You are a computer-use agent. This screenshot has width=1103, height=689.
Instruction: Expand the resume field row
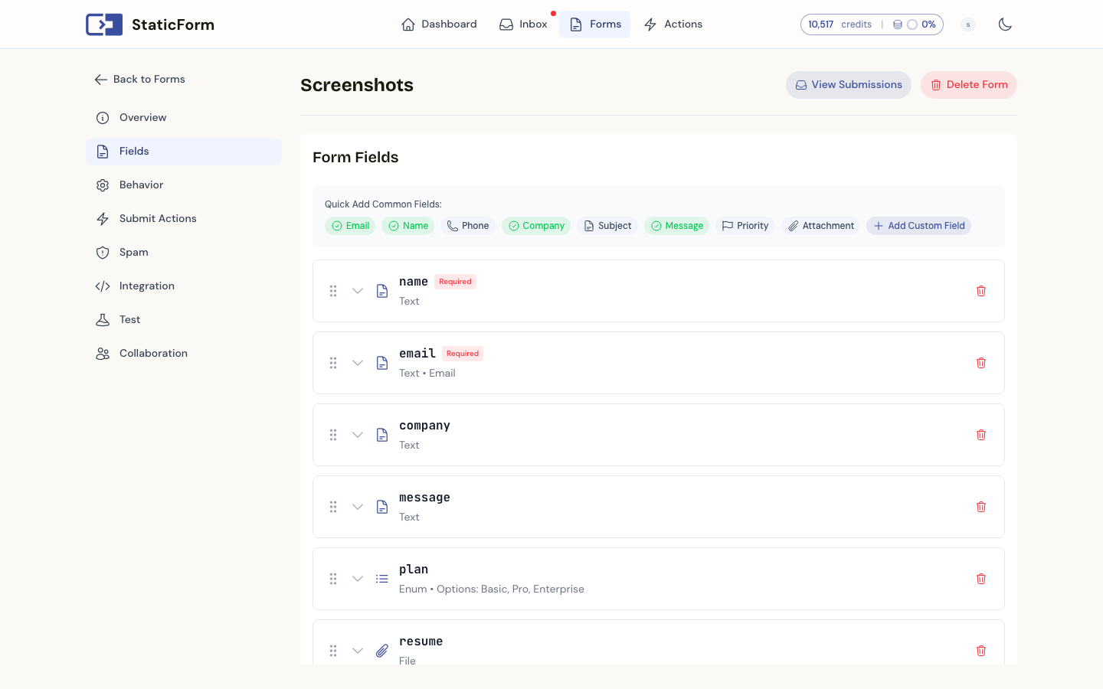coord(358,651)
